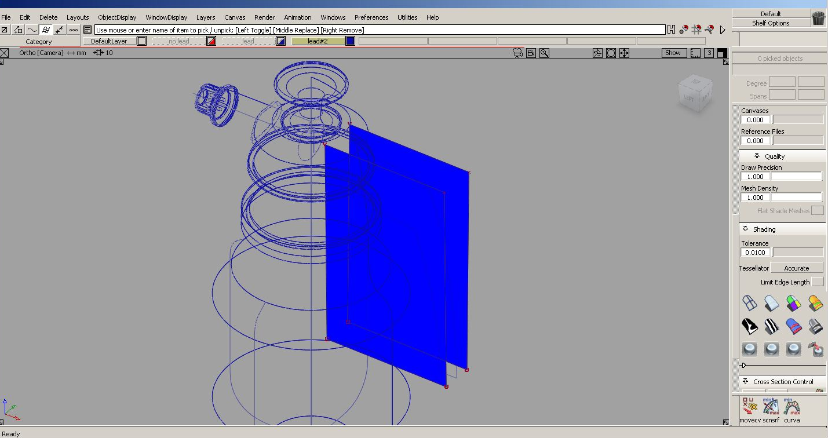Image resolution: width=828 pixels, height=438 pixels.
Task: Open the Render menu
Action: (264, 17)
